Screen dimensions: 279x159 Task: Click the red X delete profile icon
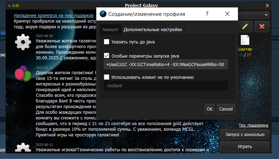(262, 26)
